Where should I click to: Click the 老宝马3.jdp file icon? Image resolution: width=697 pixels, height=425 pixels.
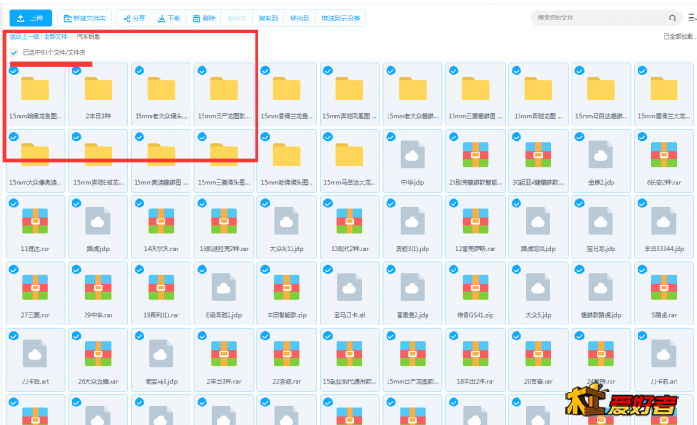[x=161, y=353]
